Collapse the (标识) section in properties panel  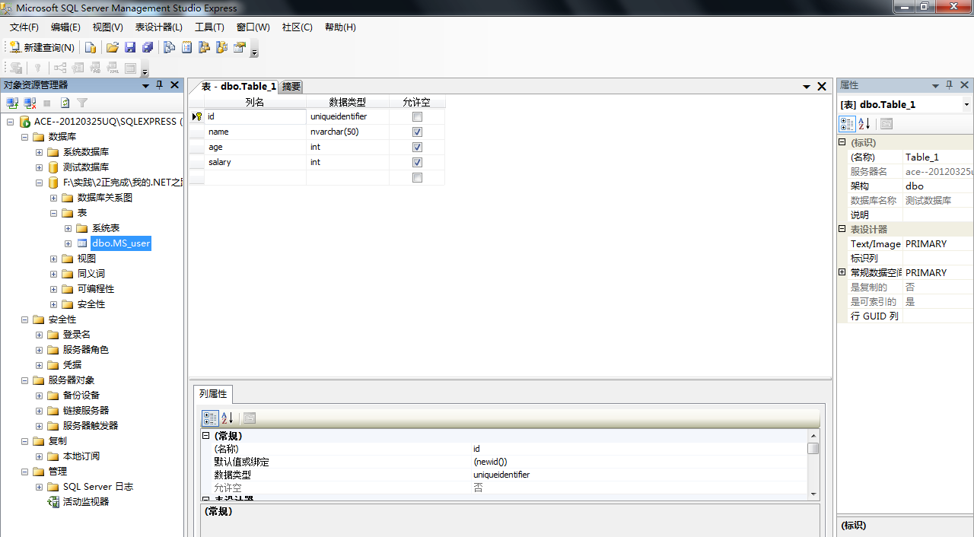(842, 142)
